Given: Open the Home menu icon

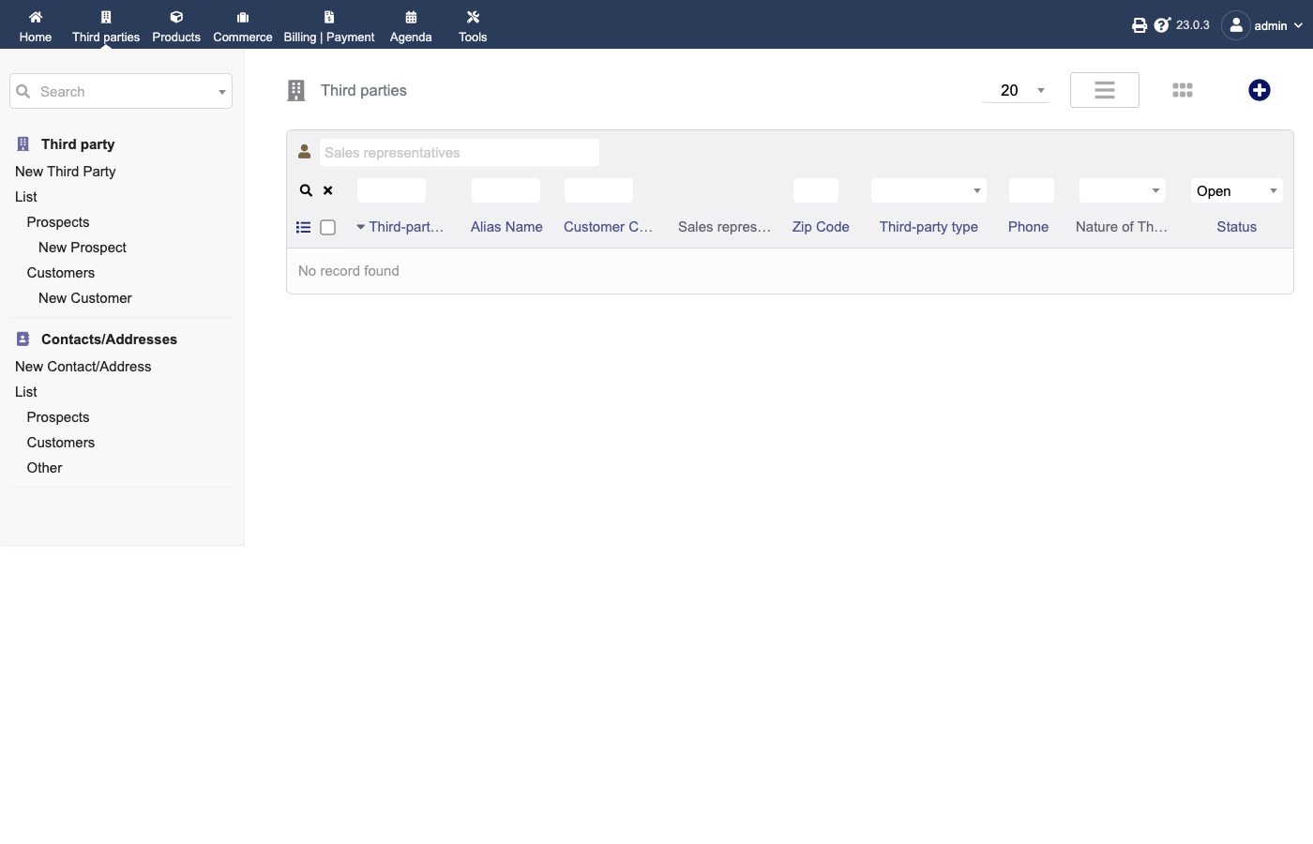Looking at the screenshot, I should tap(36, 17).
